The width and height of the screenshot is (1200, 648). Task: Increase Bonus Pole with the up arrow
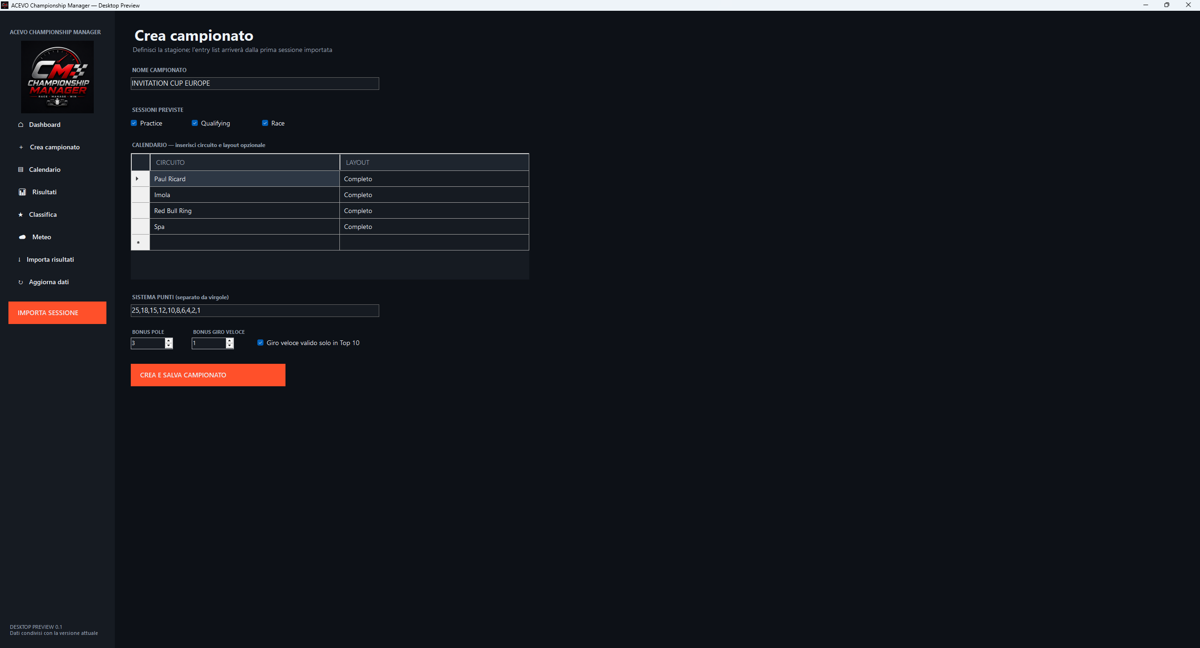tap(169, 340)
